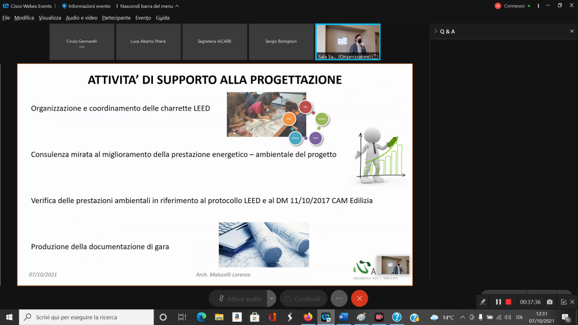Open the three-dots more options button
Screen dimensions: 578x325
pos(339,298)
